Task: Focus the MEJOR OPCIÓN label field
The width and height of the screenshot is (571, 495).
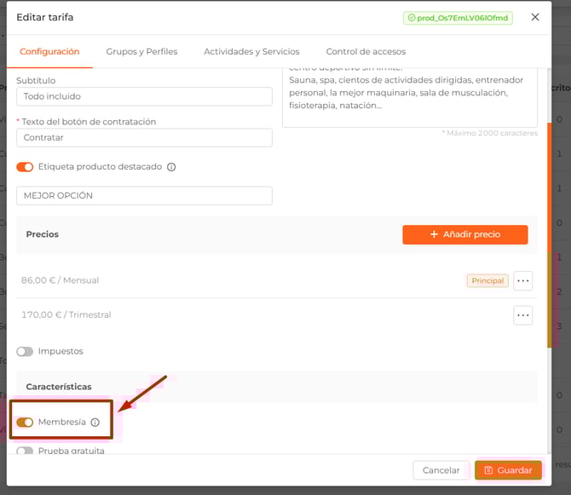Action: [144, 196]
